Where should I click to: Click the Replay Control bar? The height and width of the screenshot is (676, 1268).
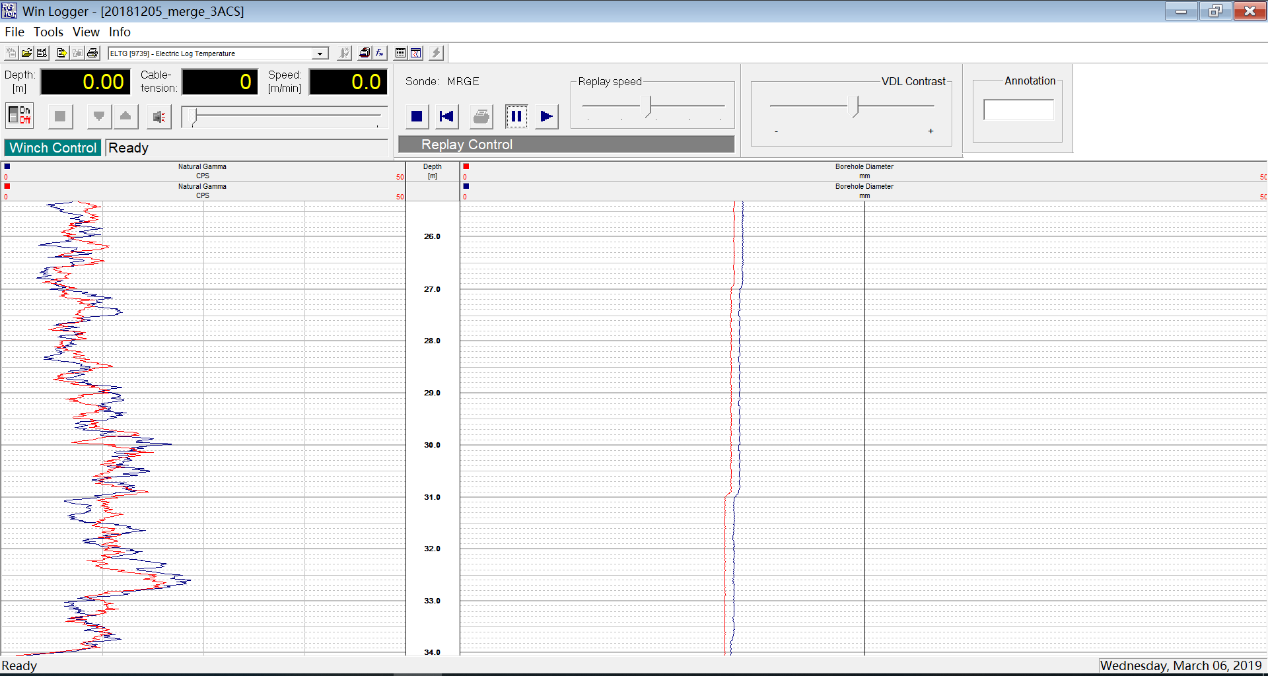tap(566, 145)
